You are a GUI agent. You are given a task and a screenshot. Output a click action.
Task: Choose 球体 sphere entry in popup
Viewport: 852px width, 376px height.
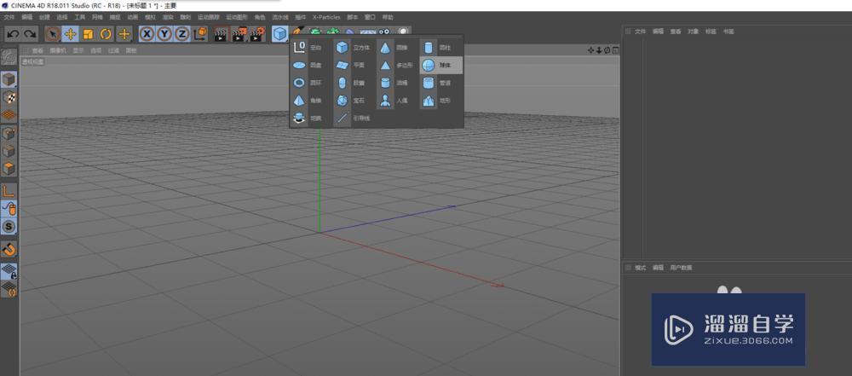pos(441,66)
